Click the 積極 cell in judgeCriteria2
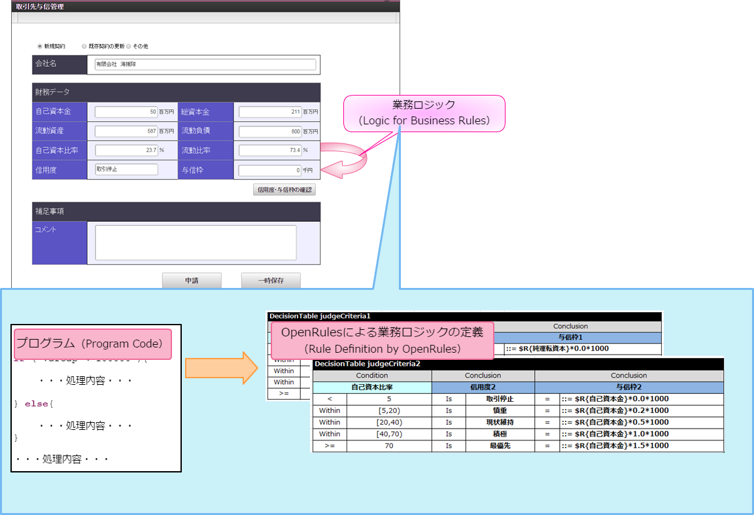The image size is (754, 515). point(500,434)
